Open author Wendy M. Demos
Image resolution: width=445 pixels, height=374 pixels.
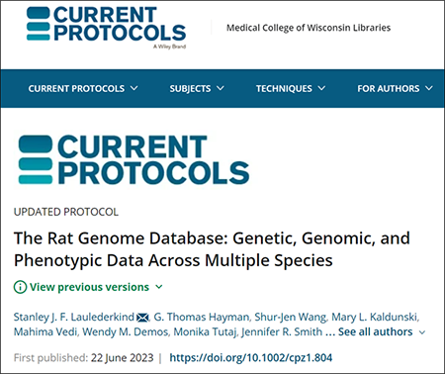click(125, 331)
